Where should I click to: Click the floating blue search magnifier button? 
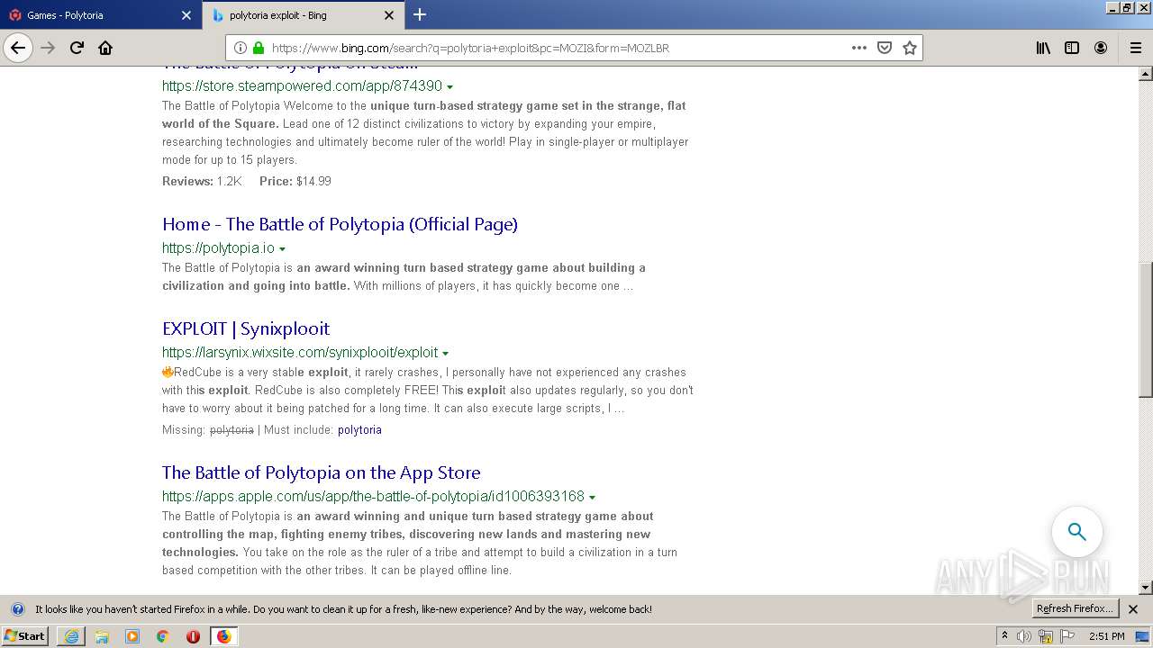pos(1077,532)
